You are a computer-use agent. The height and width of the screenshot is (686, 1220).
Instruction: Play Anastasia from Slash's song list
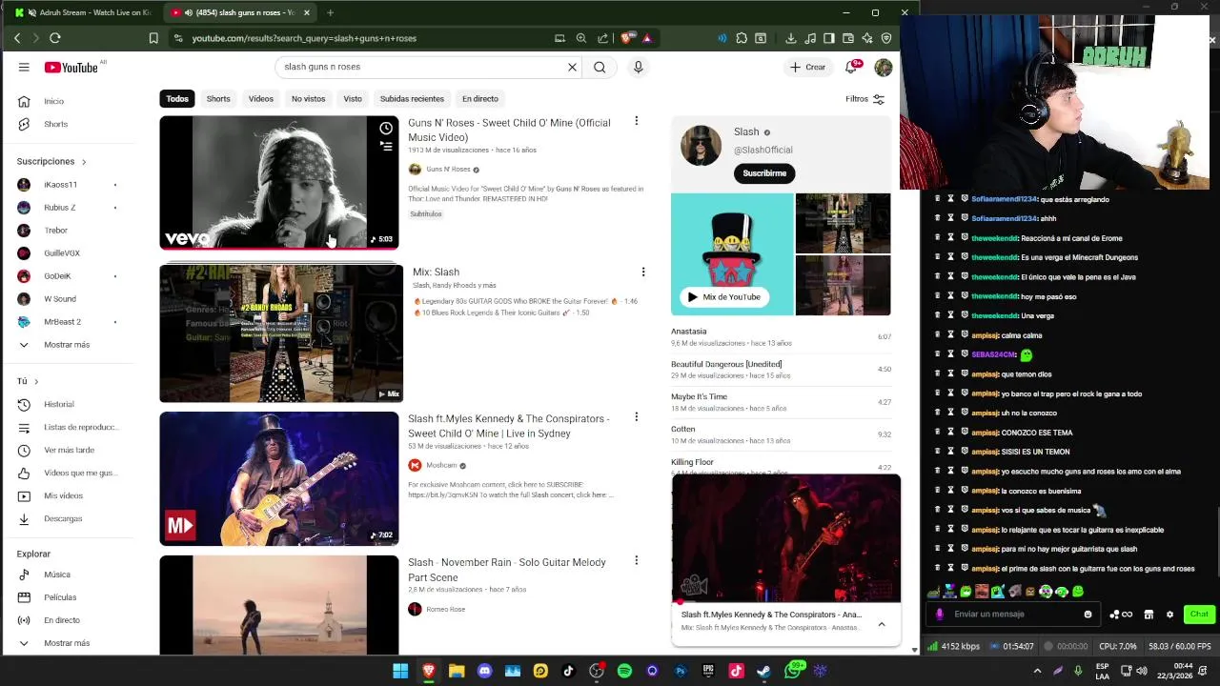pos(781,336)
